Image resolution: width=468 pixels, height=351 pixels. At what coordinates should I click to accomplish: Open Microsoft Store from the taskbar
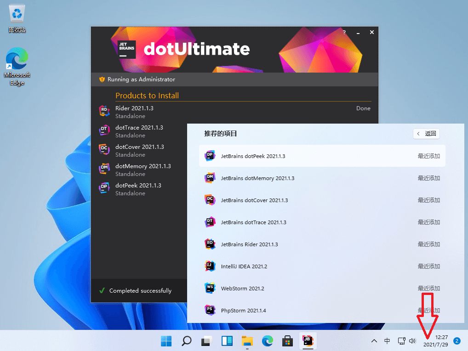point(287,341)
